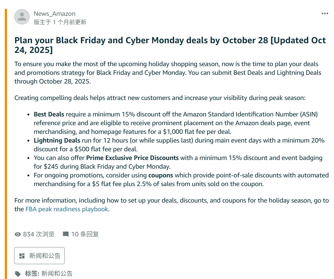Viewport: 334px width, 279px height.
Task: Click the tag icon beside 标签
Action: tap(18, 274)
